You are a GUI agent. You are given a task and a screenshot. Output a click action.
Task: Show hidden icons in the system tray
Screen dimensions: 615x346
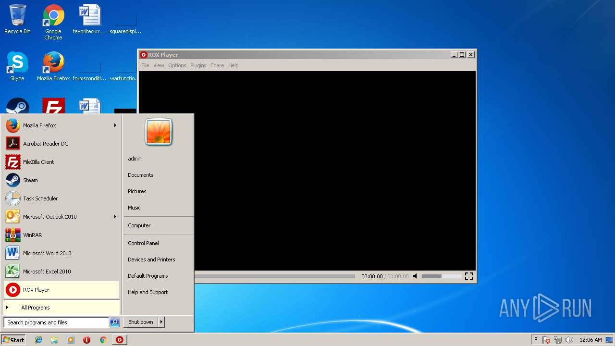tap(536, 340)
